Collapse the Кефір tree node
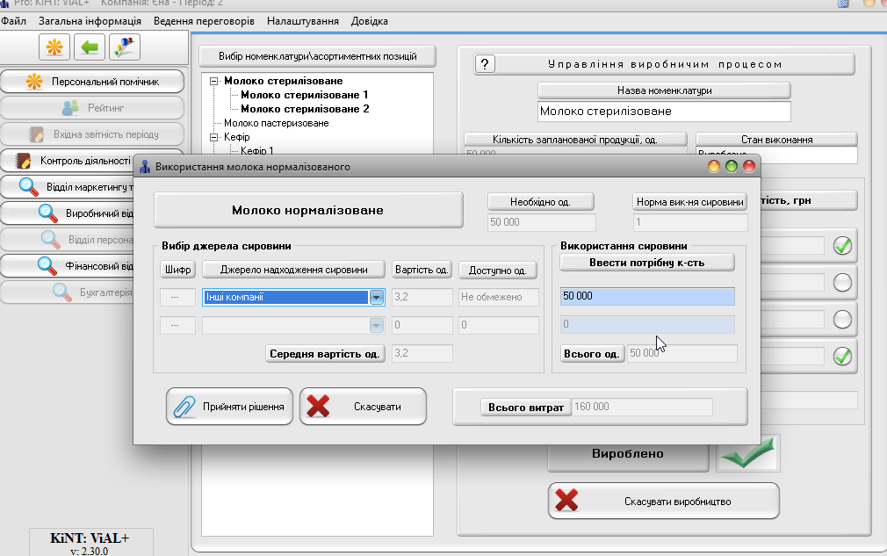The width and height of the screenshot is (887, 556). [213, 137]
